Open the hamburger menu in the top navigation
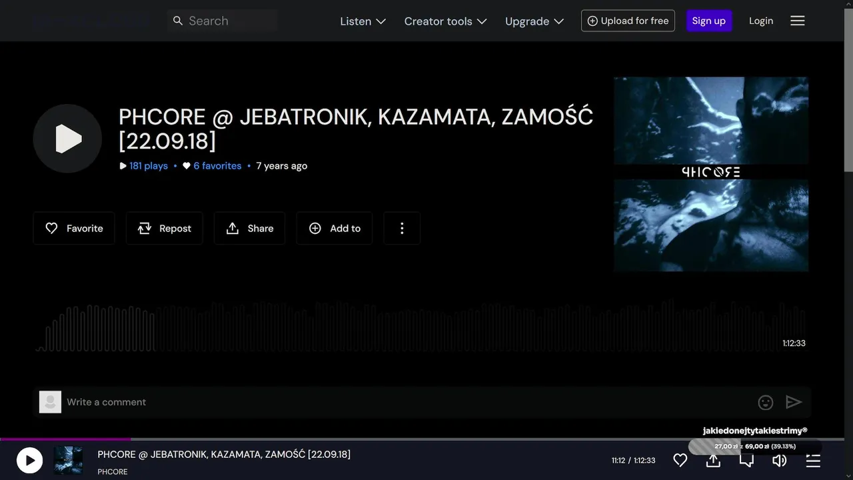The image size is (853, 480). 798,21
